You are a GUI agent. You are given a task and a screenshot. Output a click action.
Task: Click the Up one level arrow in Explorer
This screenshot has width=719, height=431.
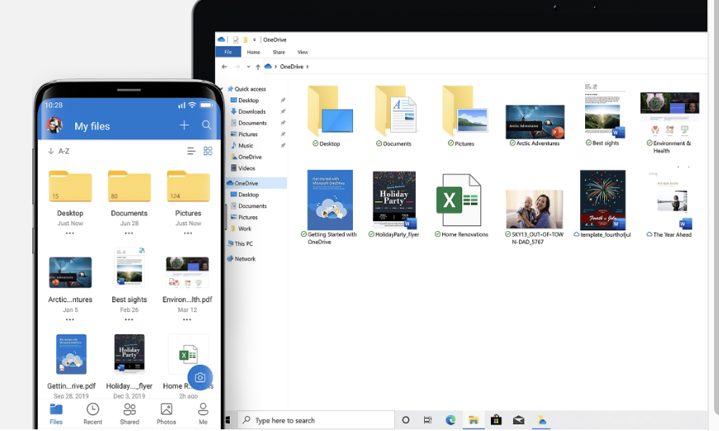[x=258, y=67]
